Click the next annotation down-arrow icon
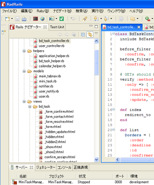 point(96,19)
